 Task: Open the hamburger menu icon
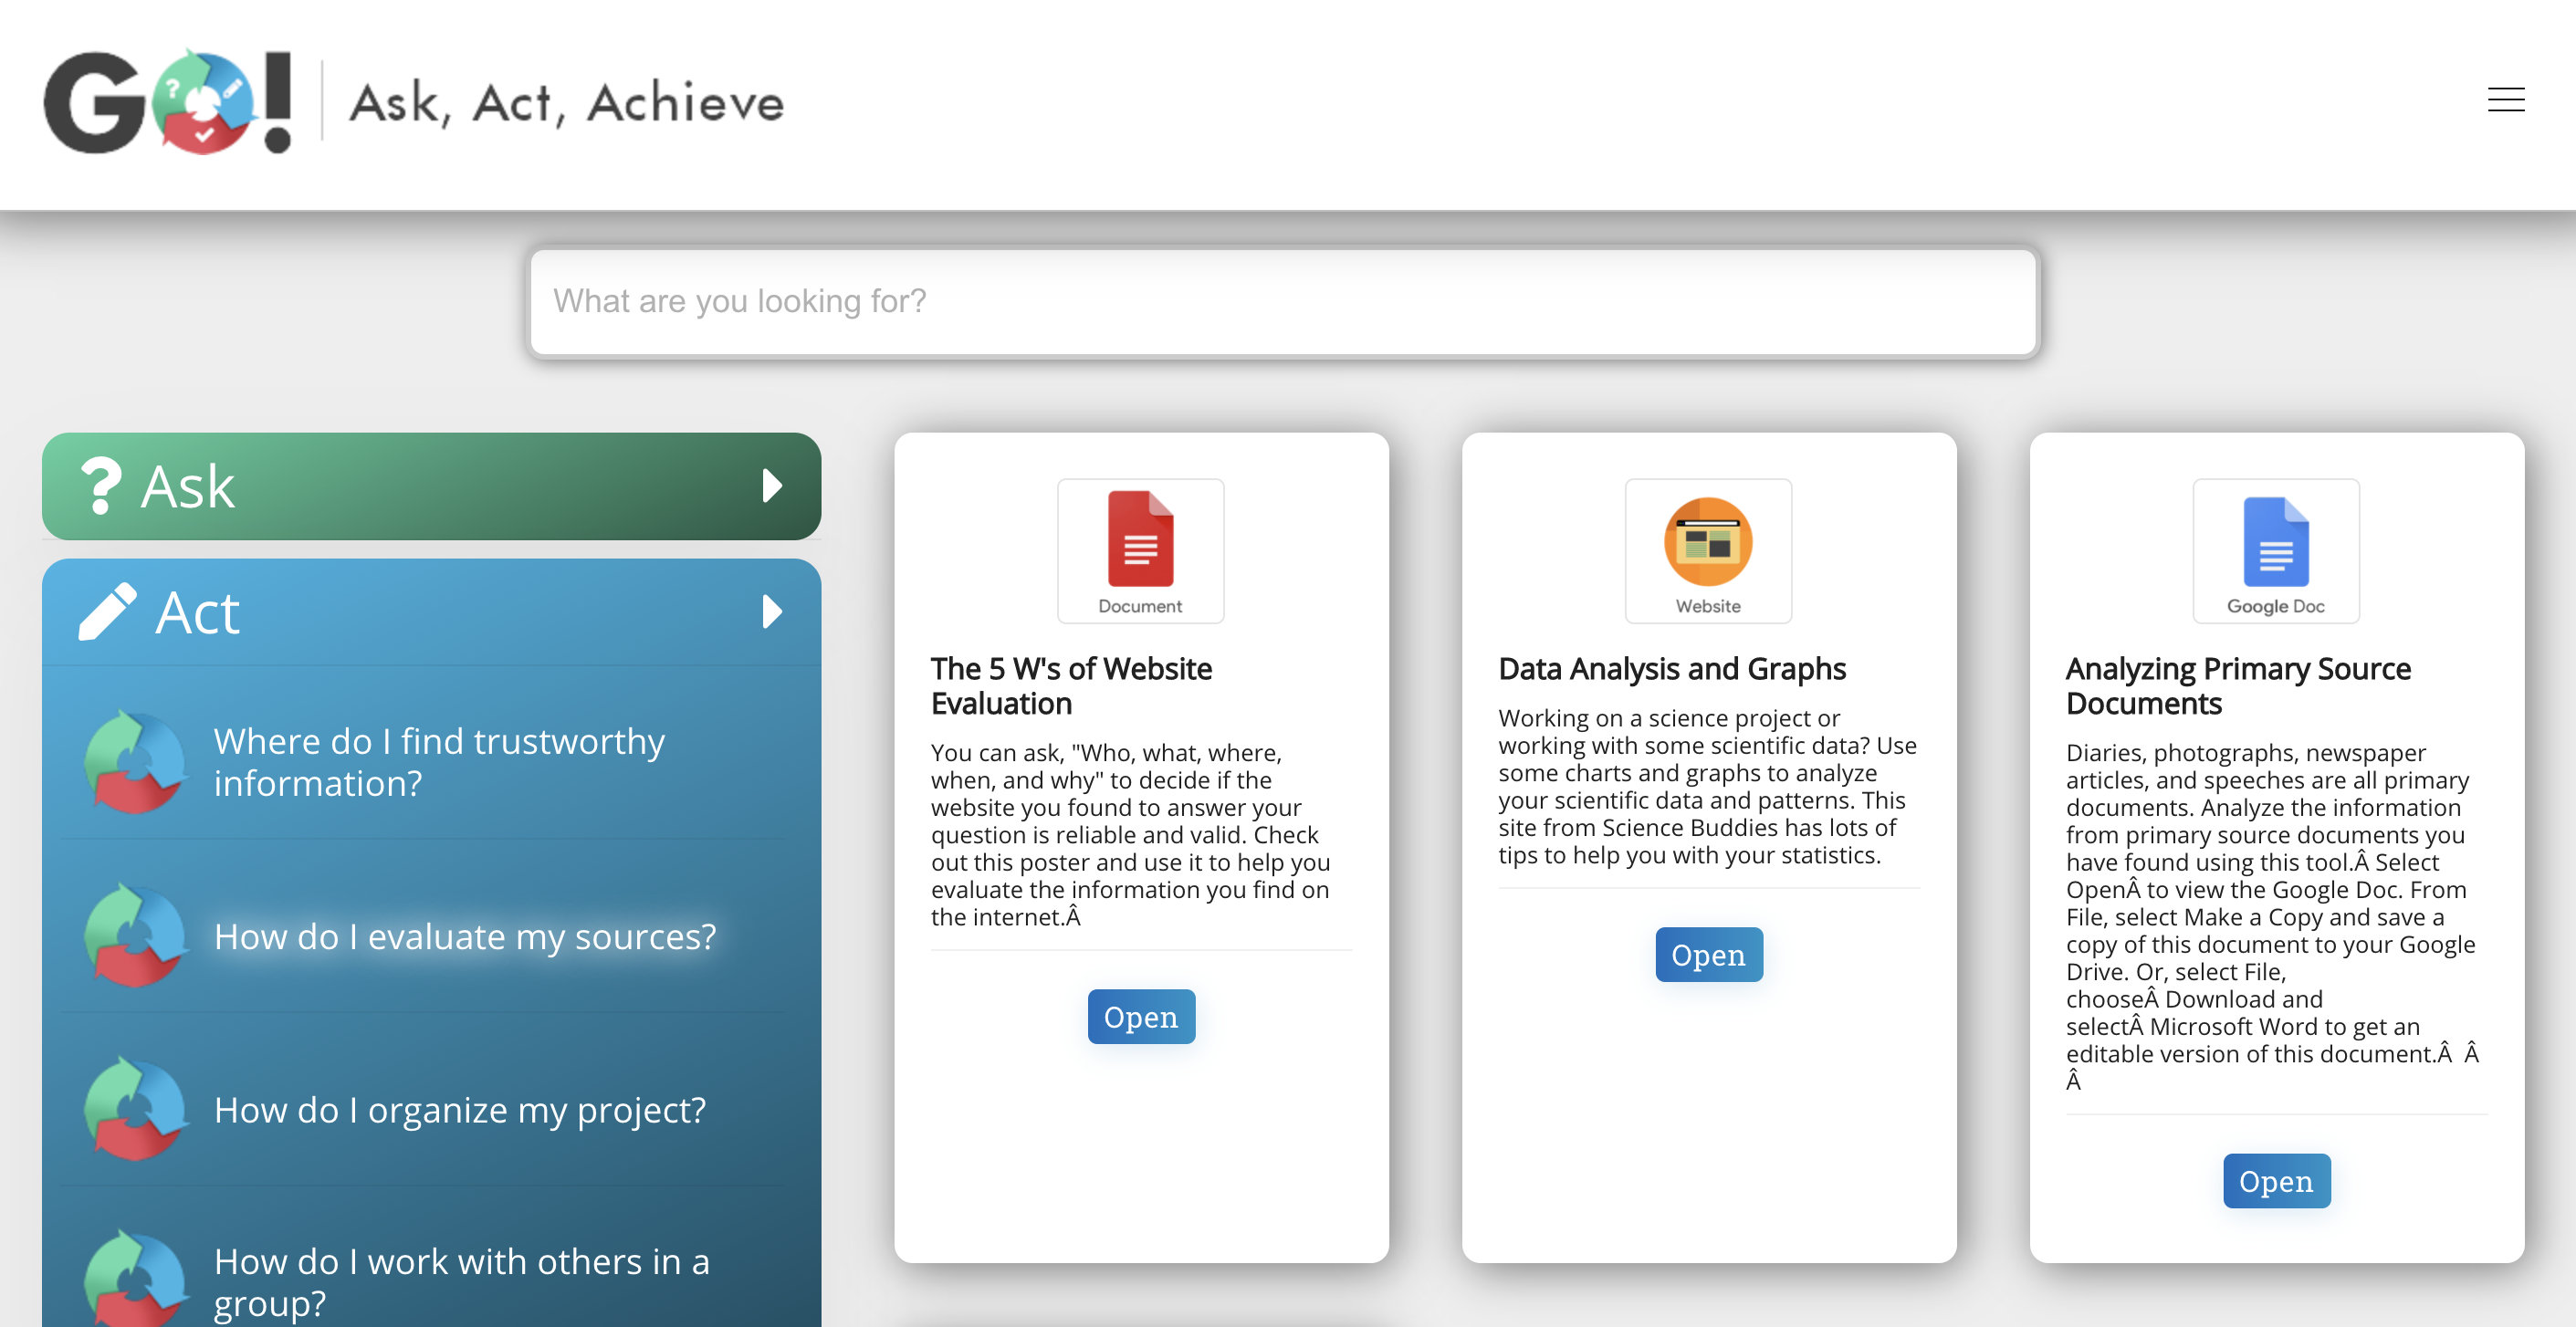tap(2505, 100)
